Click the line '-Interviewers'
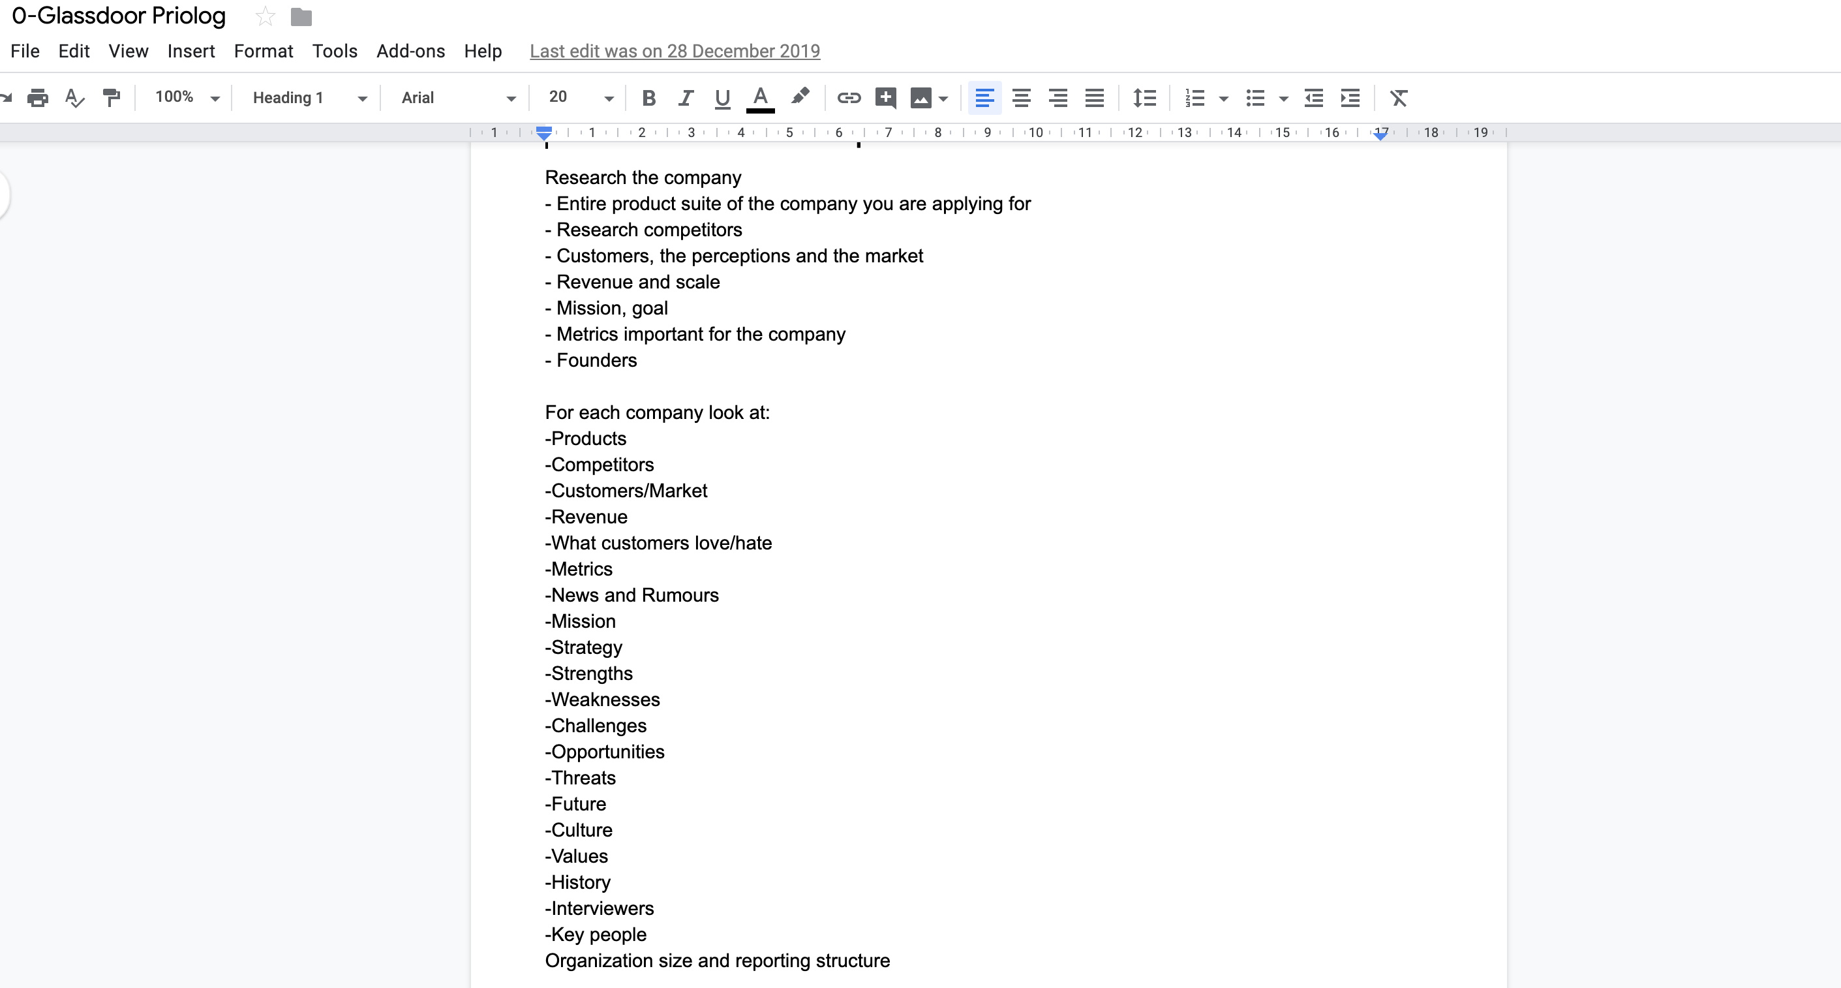This screenshot has width=1841, height=988. (x=600, y=908)
